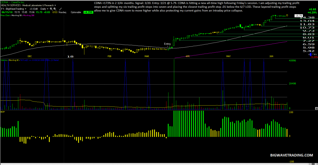
Task: Click the 6103 volume value
Action: (x=55, y=12)
